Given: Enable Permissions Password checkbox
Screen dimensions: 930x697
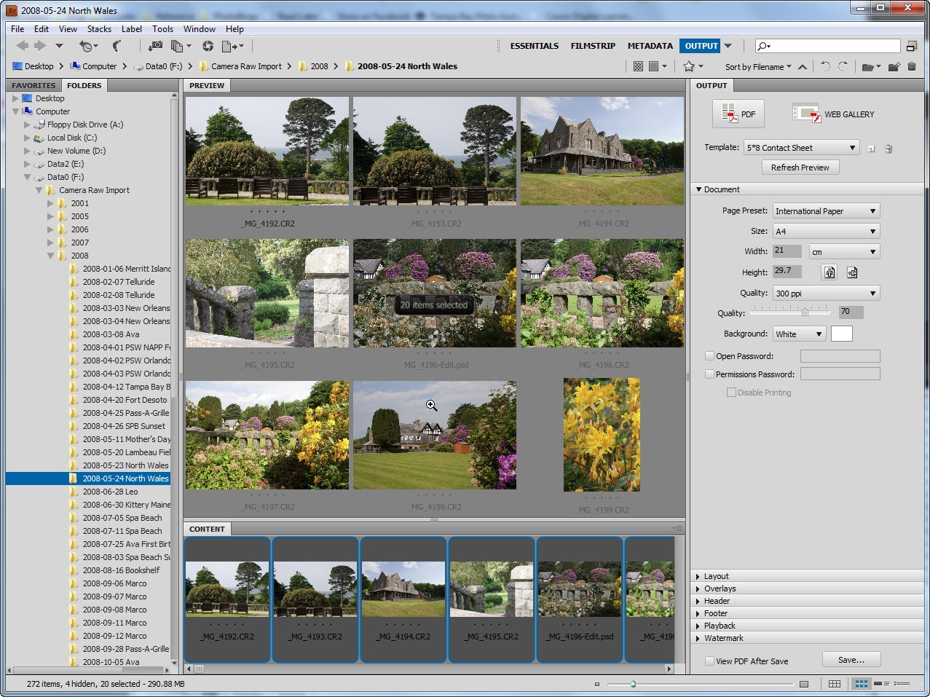Looking at the screenshot, I should 709,374.
